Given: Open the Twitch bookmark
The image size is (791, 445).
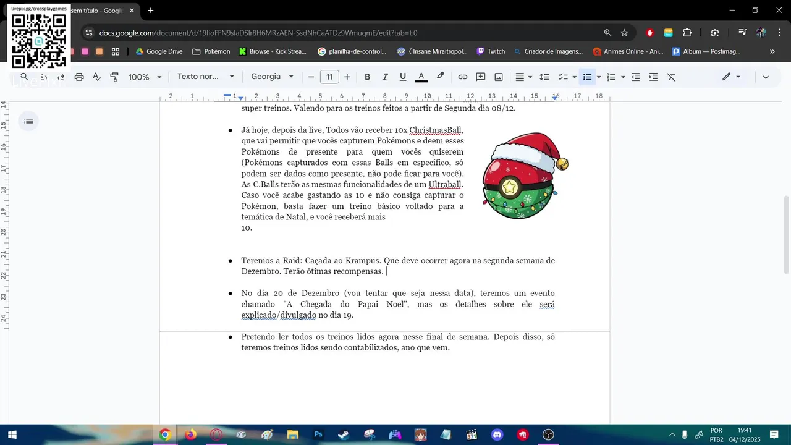Looking at the screenshot, I should coord(491,51).
